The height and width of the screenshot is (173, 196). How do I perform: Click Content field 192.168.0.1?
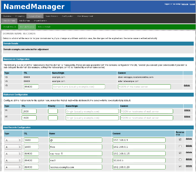(x=139, y=147)
